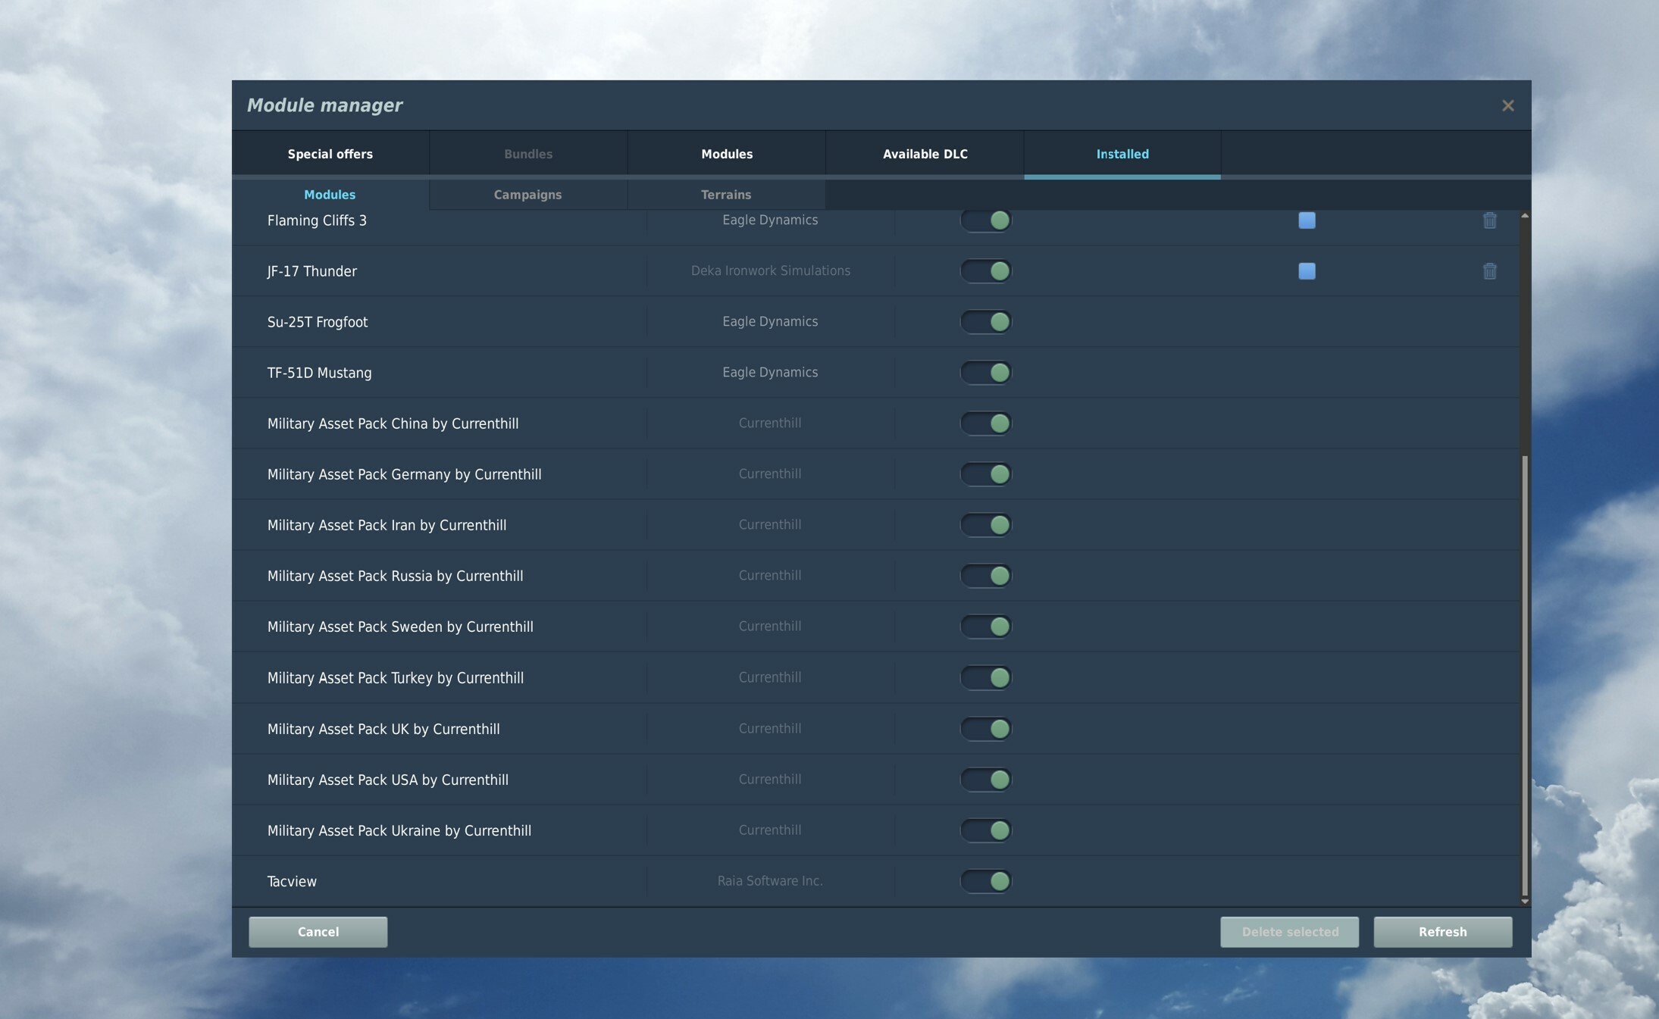Tick the blue checkbox for JF-17 Thunder
The width and height of the screenshot is (1659, 1019).
point(1307,271)
